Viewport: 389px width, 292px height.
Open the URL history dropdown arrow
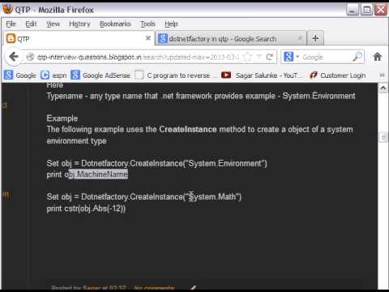point(259,57)
